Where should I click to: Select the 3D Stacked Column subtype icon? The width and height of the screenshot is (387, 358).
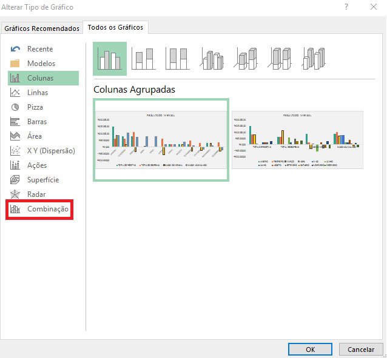pos(246,59)
